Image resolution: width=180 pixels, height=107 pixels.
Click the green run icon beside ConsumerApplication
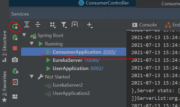(x=48, y=52)
